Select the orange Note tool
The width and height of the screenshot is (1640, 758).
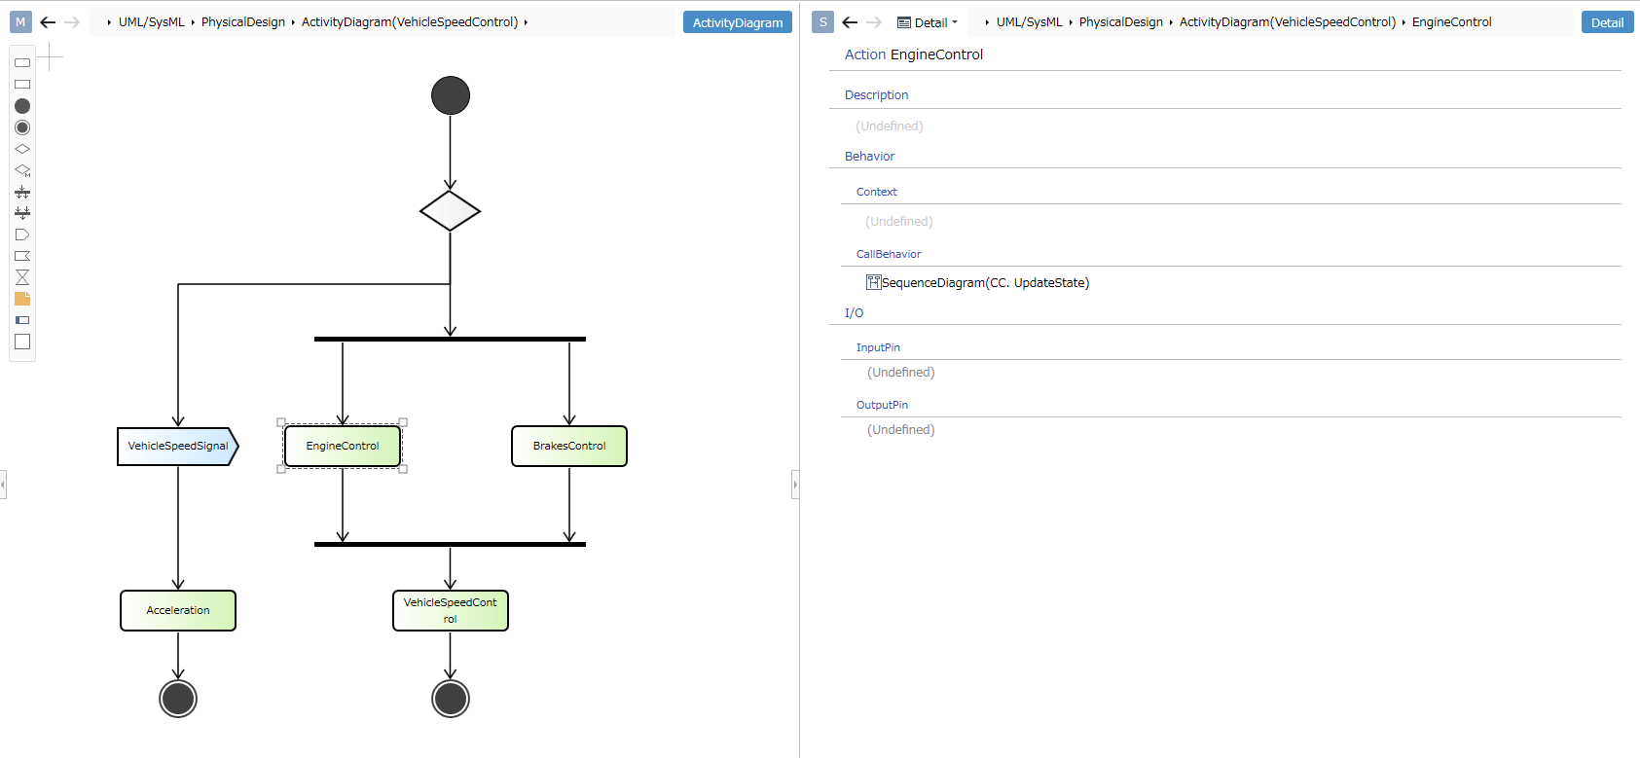click(x=22, y=299)
